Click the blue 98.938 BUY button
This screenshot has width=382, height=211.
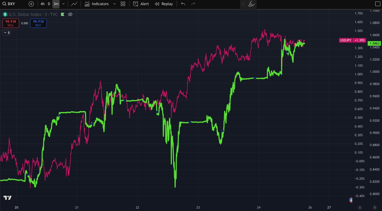pos(38,23)
